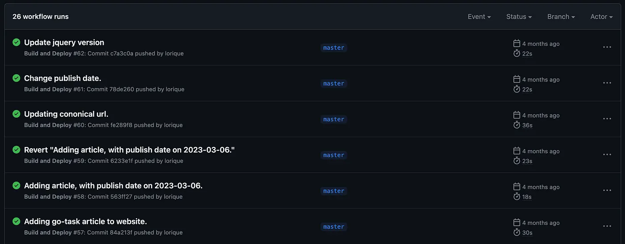Expand the Status filter dropdown
Image resolution: width=625 pixels, height=244 pixels.
519,16
